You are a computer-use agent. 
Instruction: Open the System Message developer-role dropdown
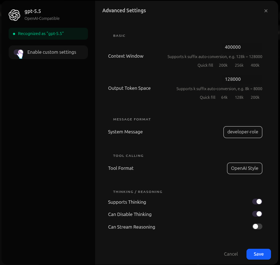click(243, 132)
